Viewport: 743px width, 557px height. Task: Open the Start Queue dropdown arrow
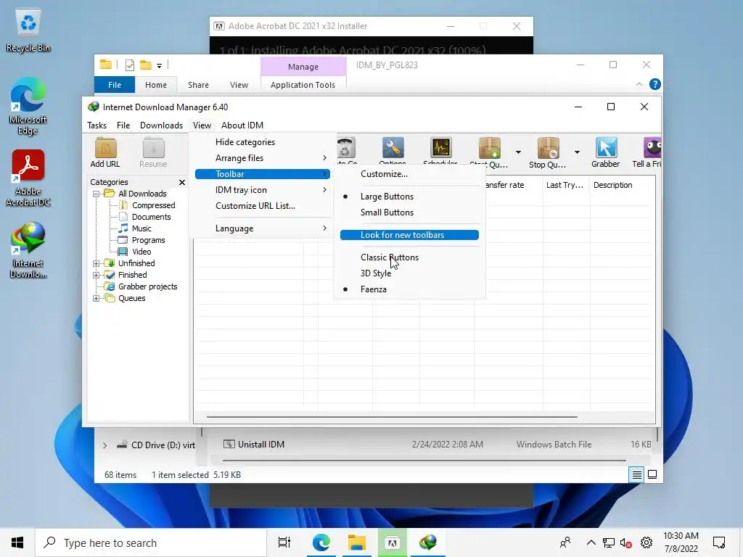point(518,152)
